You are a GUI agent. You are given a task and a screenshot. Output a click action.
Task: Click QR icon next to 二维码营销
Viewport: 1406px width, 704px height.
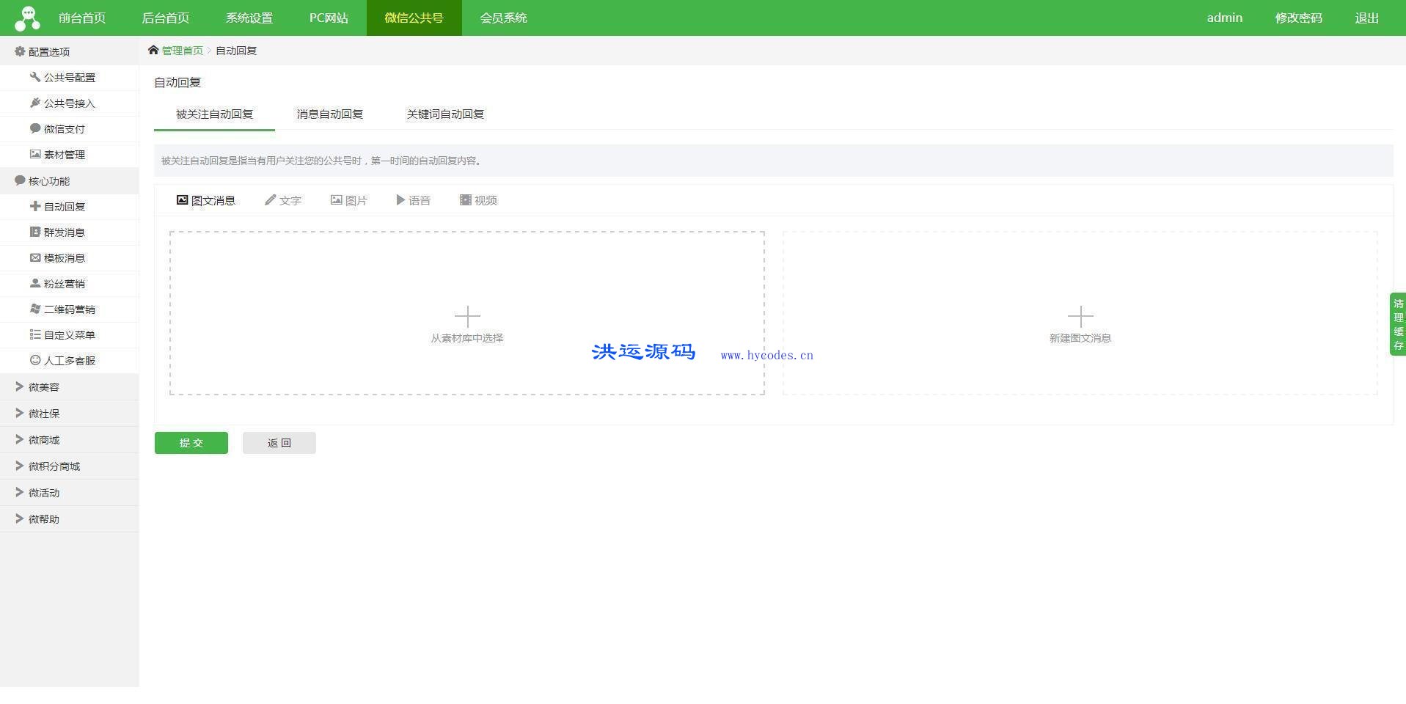pyautogui.click(x=34, y=309)
